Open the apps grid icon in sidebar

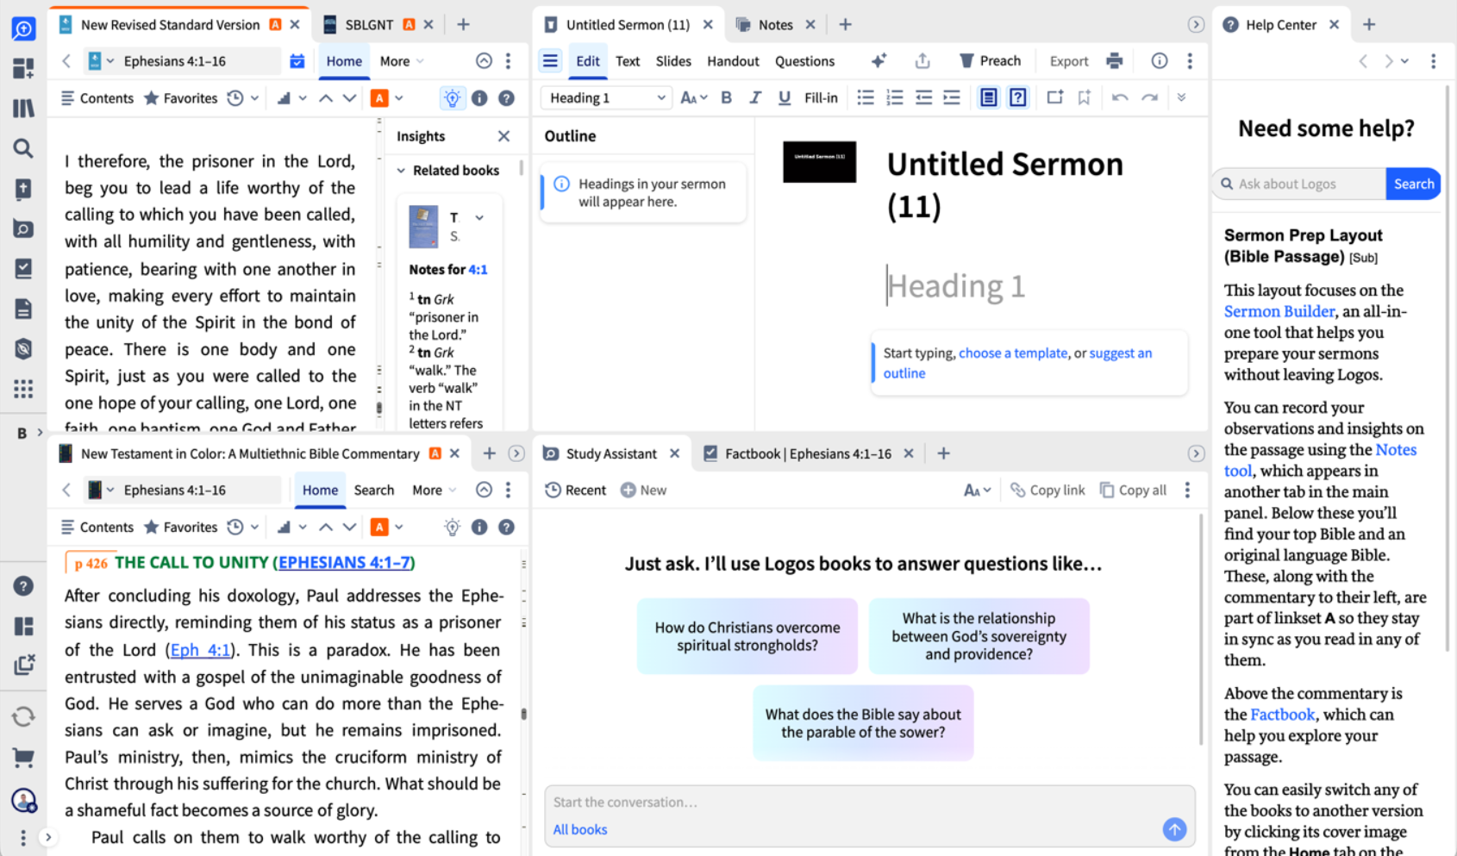click(23, 389)
